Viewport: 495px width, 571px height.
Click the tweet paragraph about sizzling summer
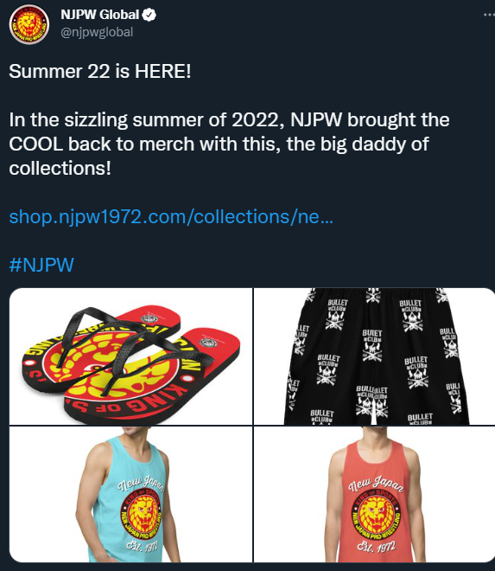pos(229,144)
